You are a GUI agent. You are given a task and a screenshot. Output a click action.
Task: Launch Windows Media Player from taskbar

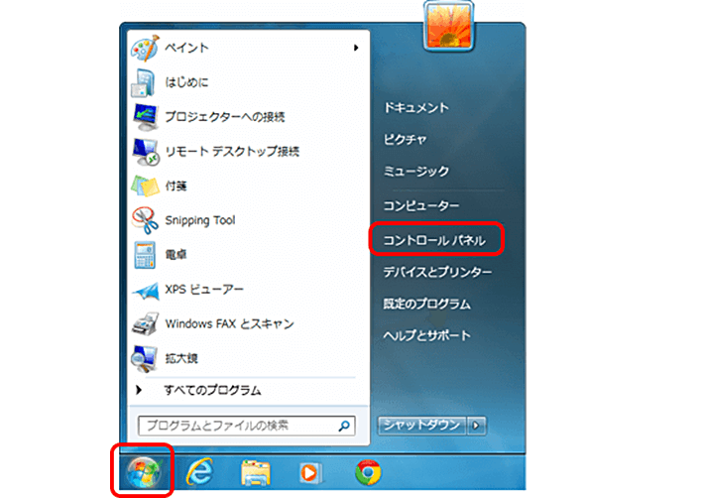(310, 473)
